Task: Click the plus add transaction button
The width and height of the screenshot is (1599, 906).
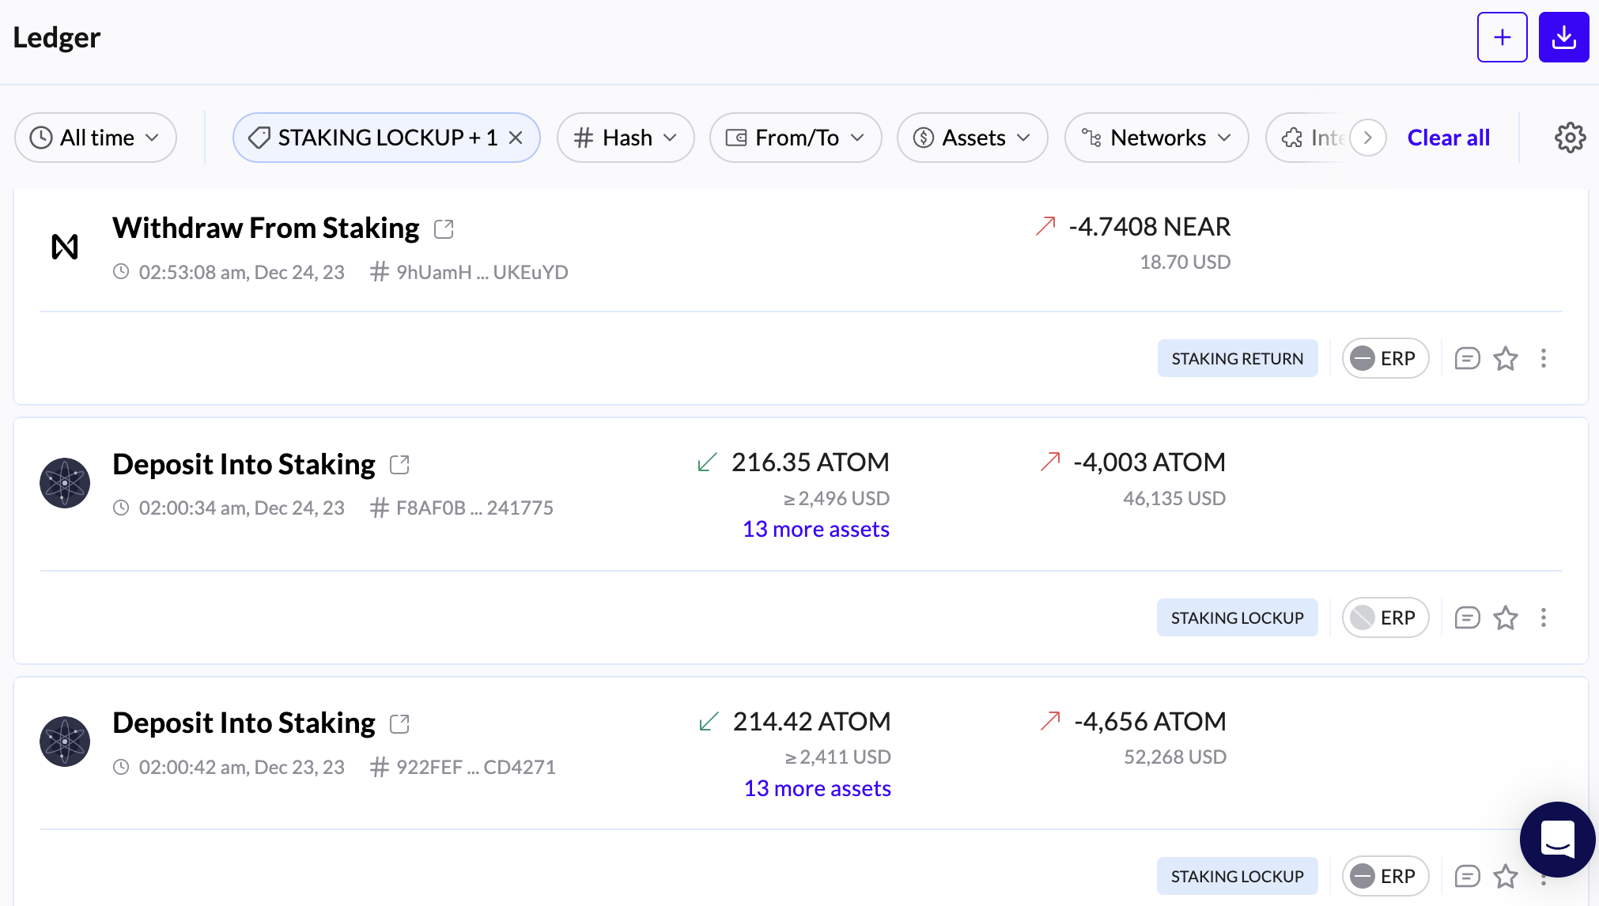Action: [x=1502, y=37]
